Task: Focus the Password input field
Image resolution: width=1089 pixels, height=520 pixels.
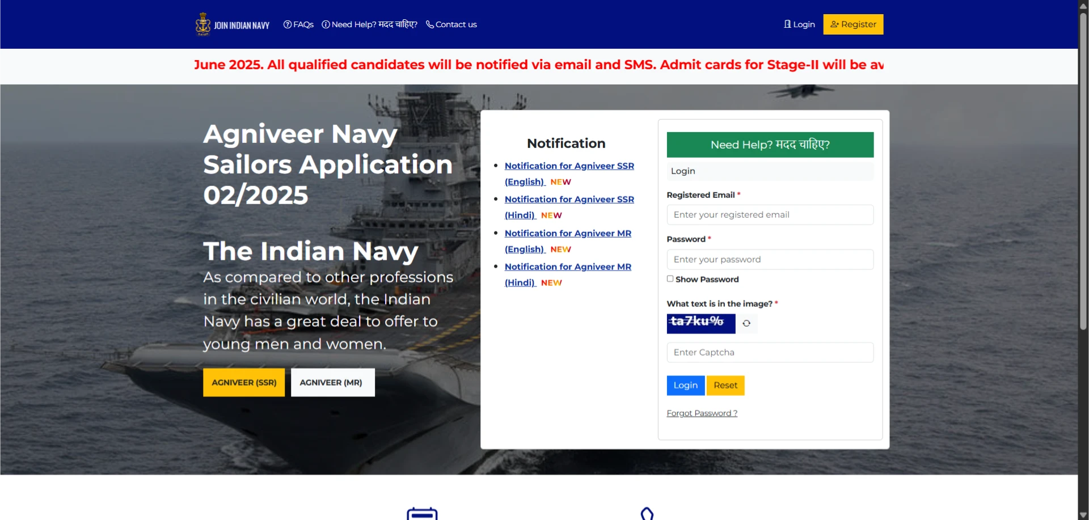Action: point(770,260)
